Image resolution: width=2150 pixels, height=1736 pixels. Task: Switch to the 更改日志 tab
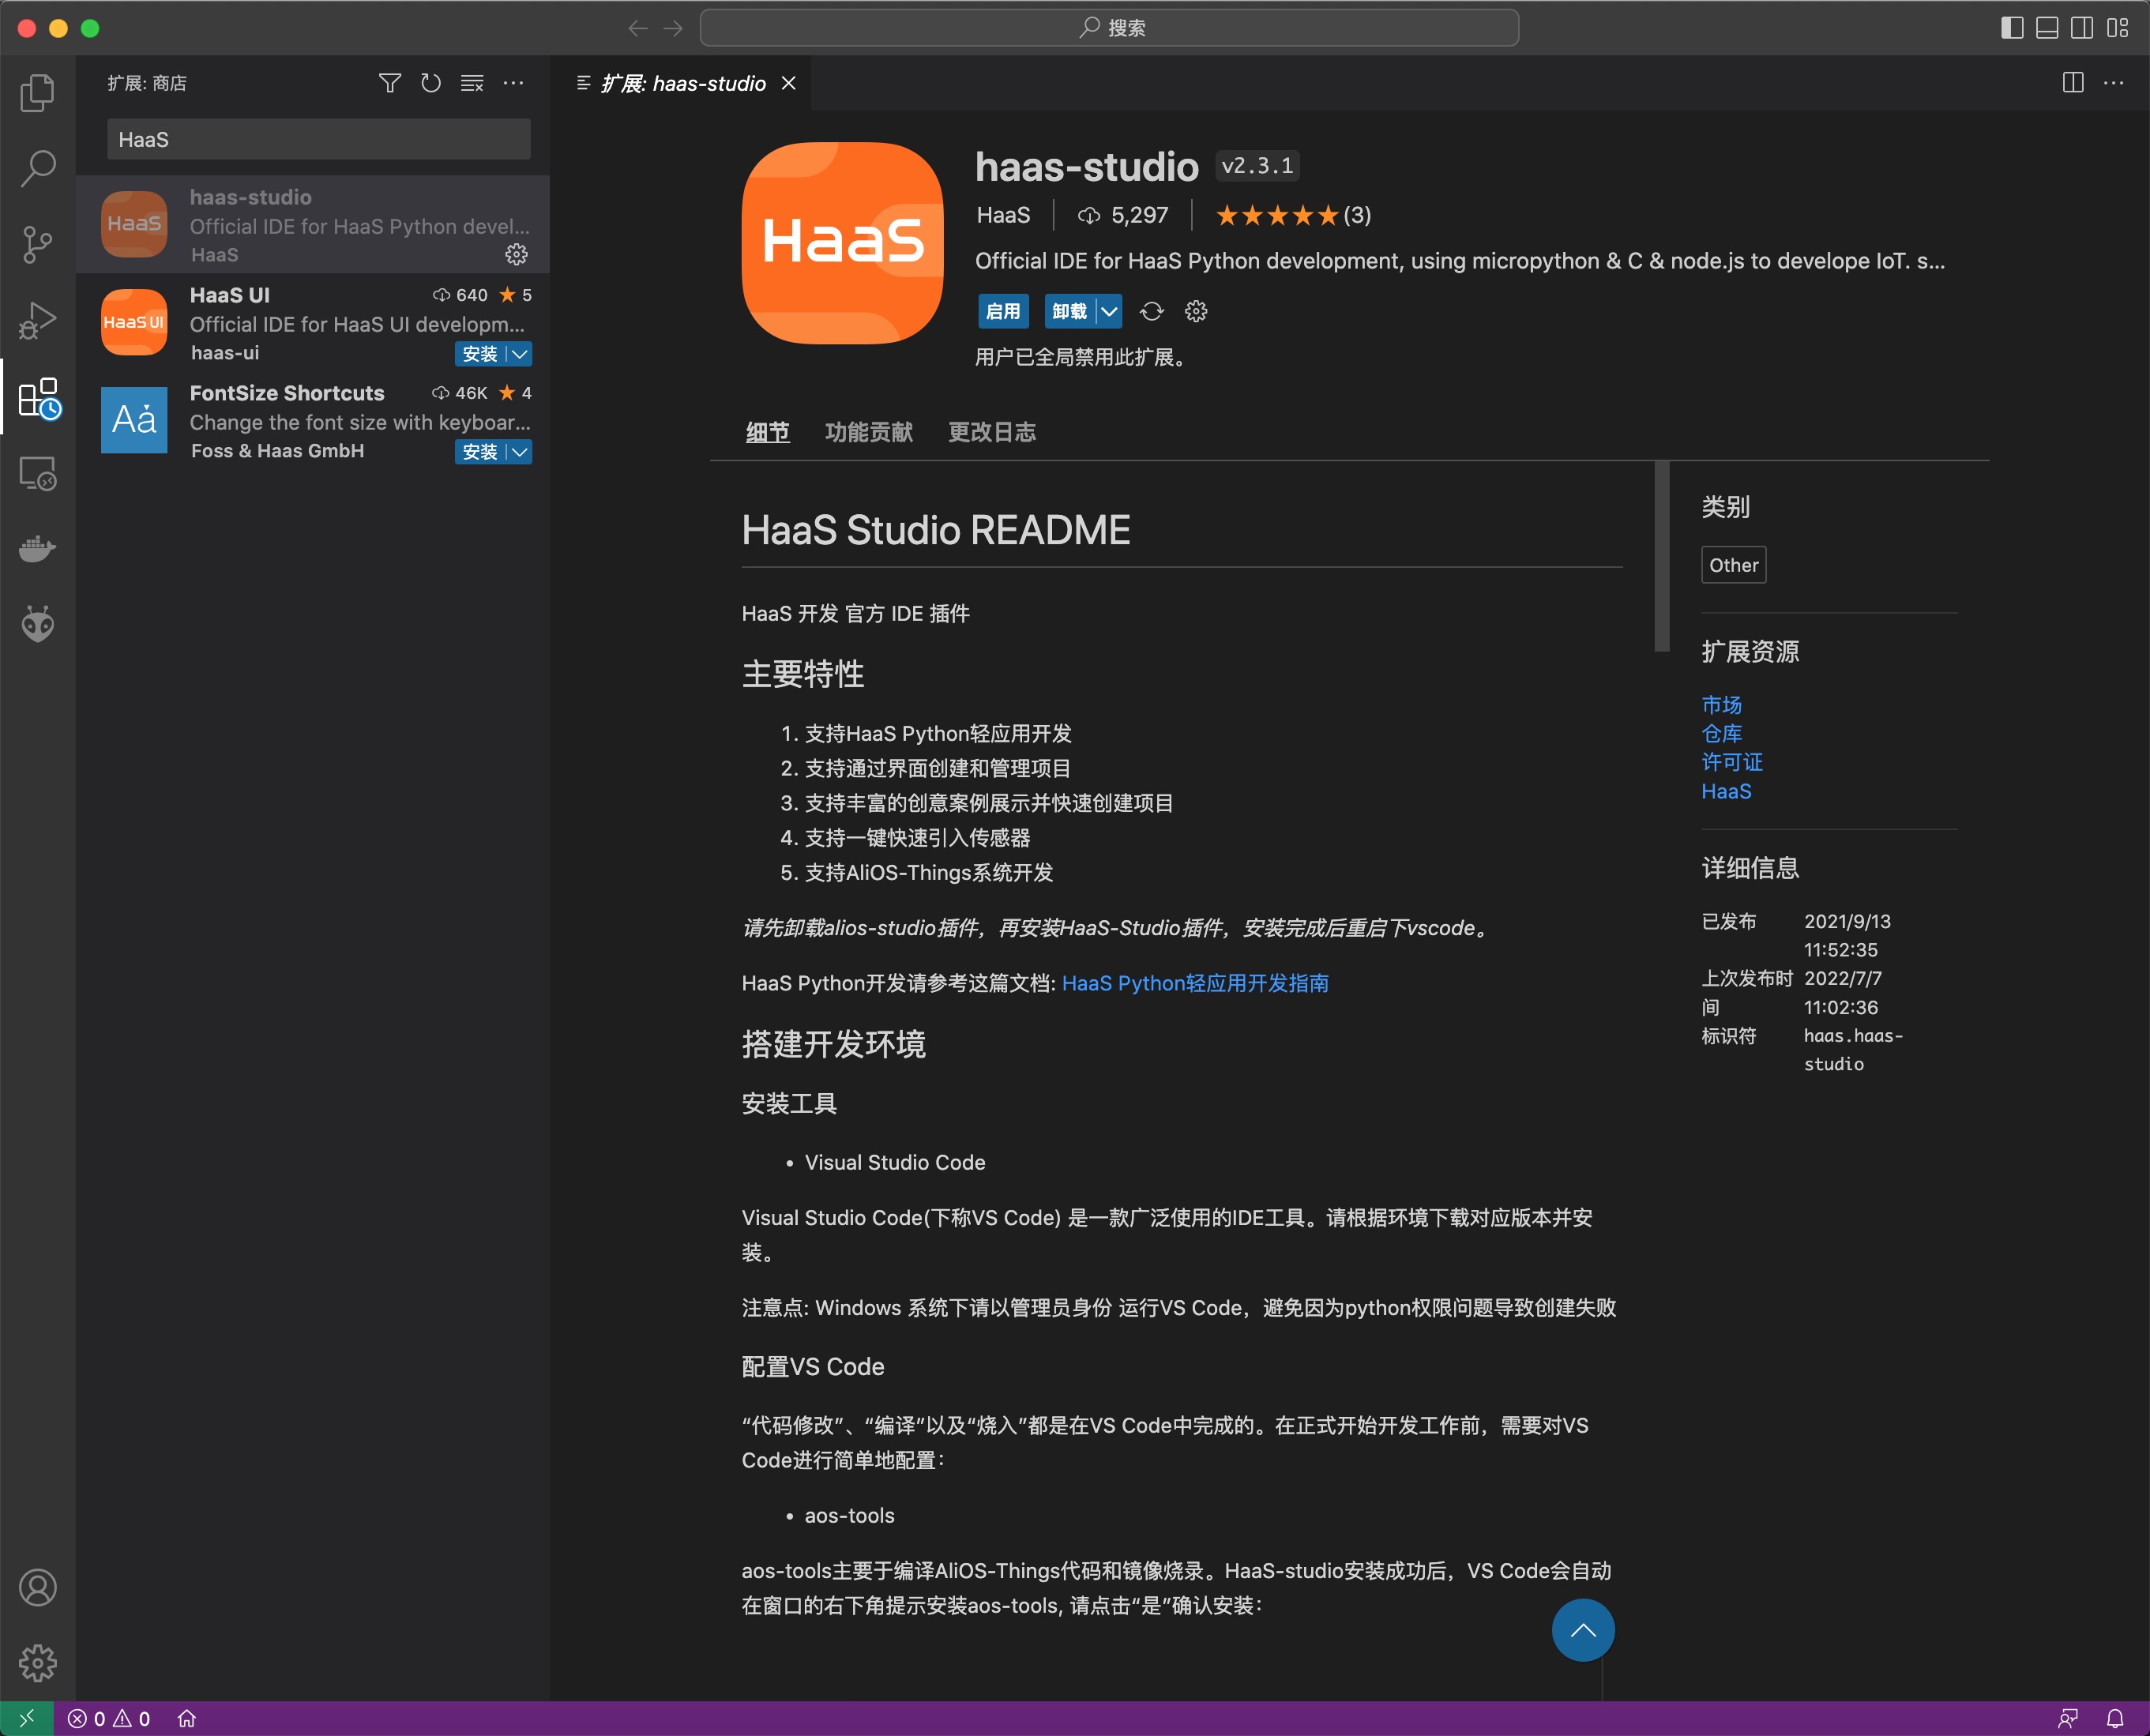click(991, 432)
